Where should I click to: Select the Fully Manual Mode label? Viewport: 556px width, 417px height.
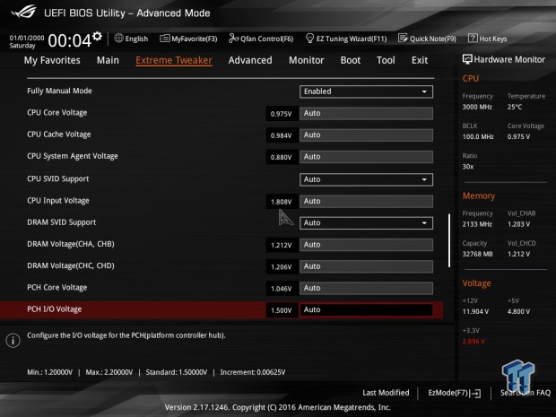tap(59, 91)
